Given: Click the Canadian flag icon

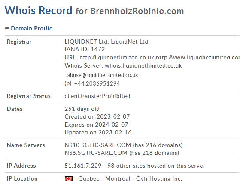Looking at the screenshot, I should 69,179.
